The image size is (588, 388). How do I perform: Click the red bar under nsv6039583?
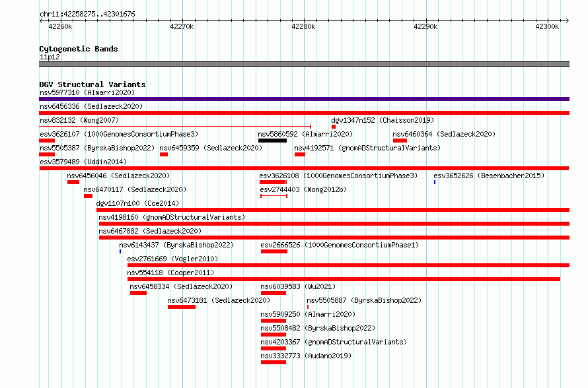click(x=274, y=293)
